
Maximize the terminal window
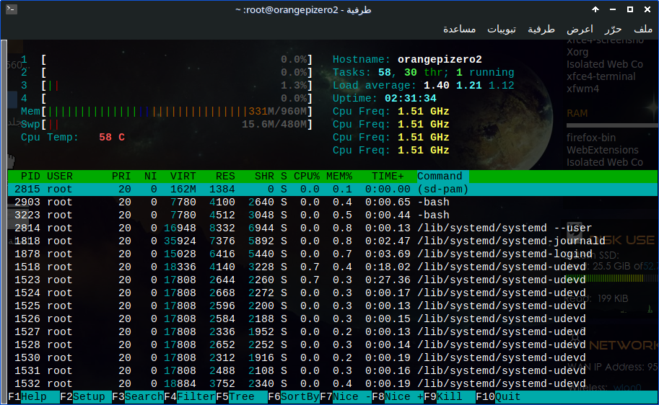[x=629, y=10]
